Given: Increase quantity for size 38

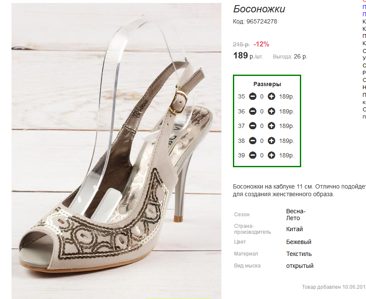Looking at the screenshot, I should point(271,141).
